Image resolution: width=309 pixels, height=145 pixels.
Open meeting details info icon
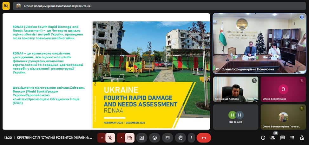(263, 138)
